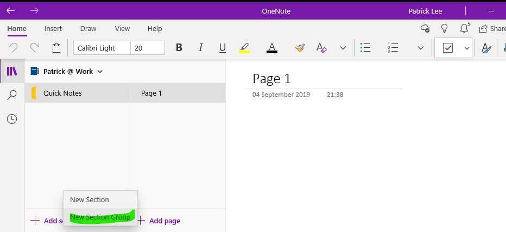Clear all formatting

[x=321, y=48]
